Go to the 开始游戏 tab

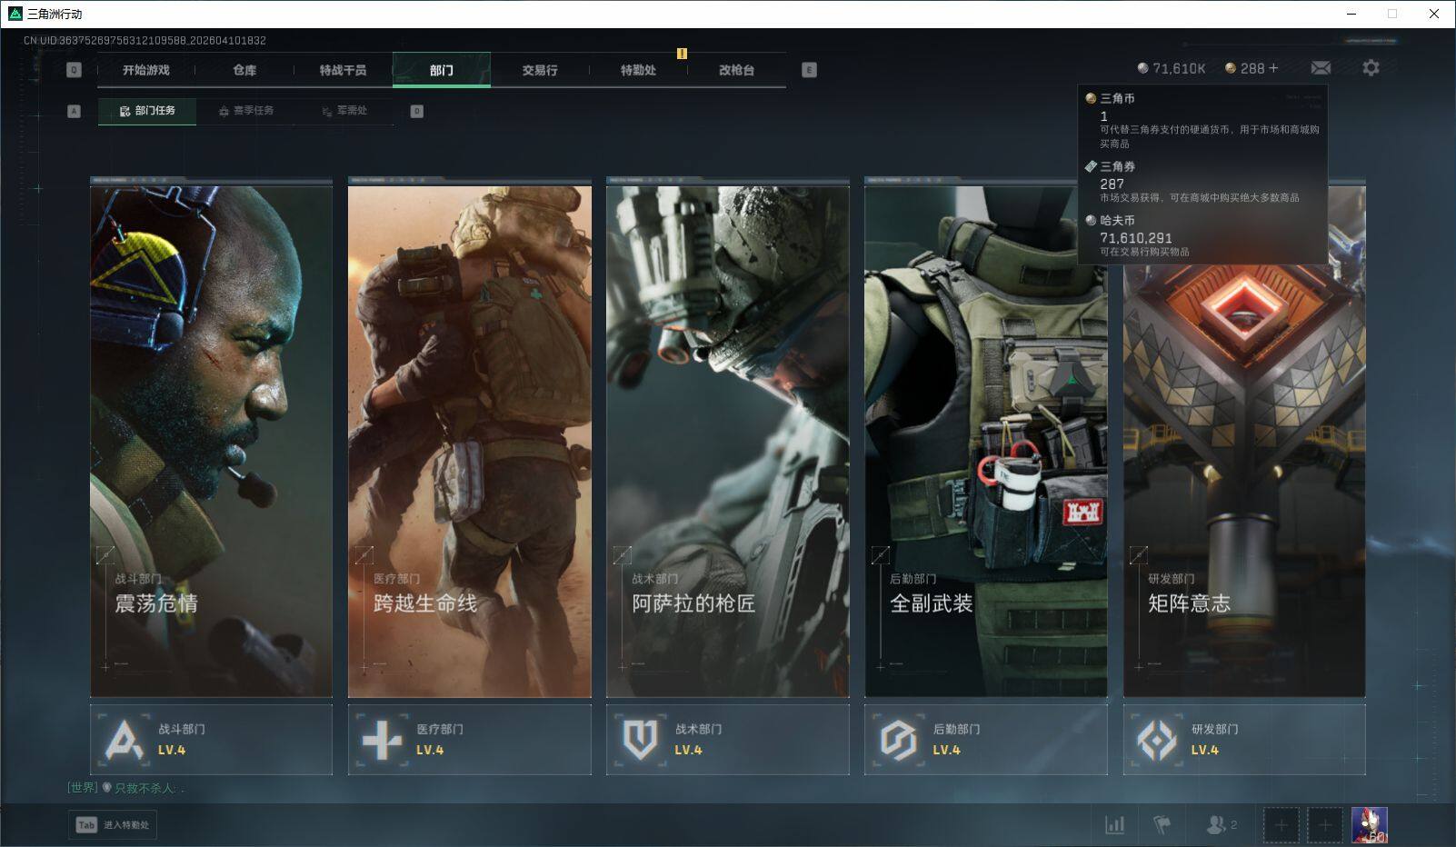coord(146,70)
